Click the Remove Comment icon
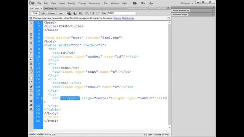This screenshot has width=244, height=137. pyautogui.click(x=31, y=82)
